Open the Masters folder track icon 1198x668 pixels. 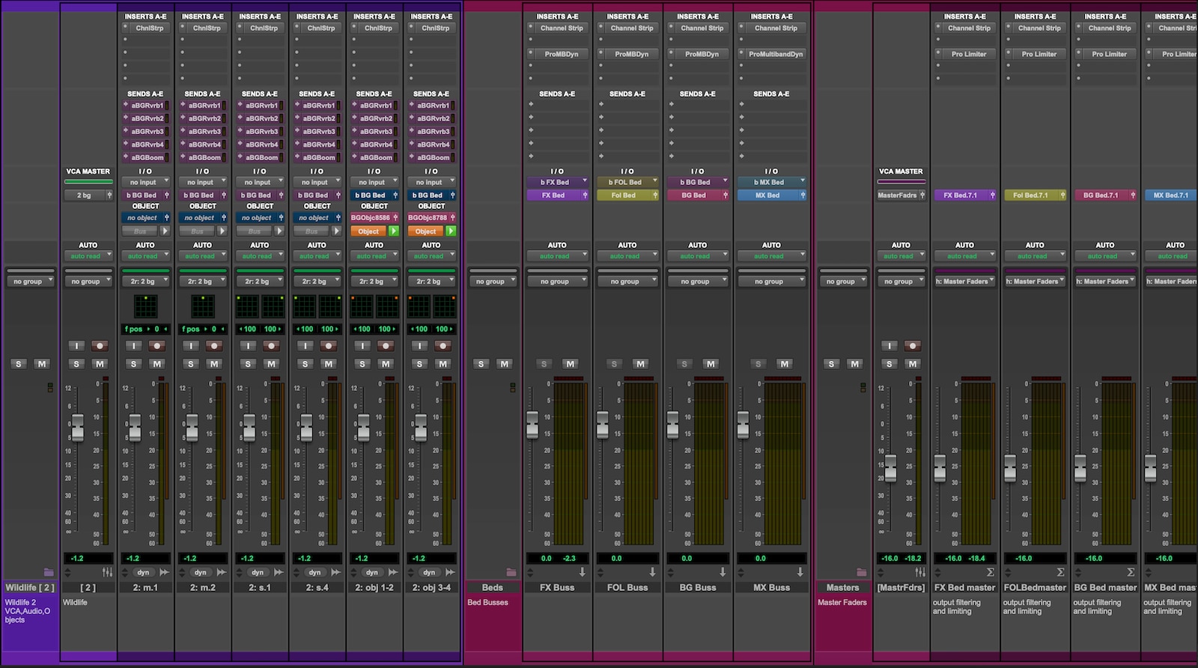tap(862, 572)
